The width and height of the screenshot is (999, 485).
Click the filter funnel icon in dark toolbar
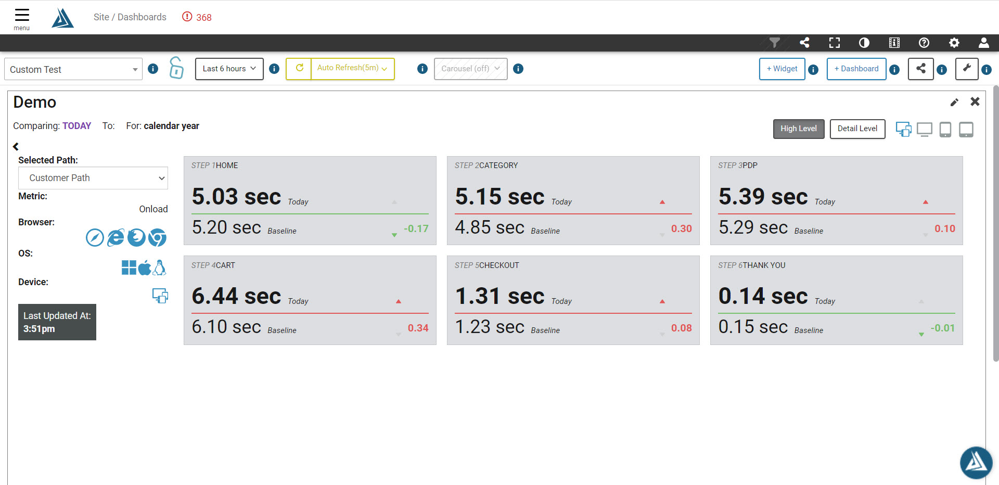[x=775, y=43]
